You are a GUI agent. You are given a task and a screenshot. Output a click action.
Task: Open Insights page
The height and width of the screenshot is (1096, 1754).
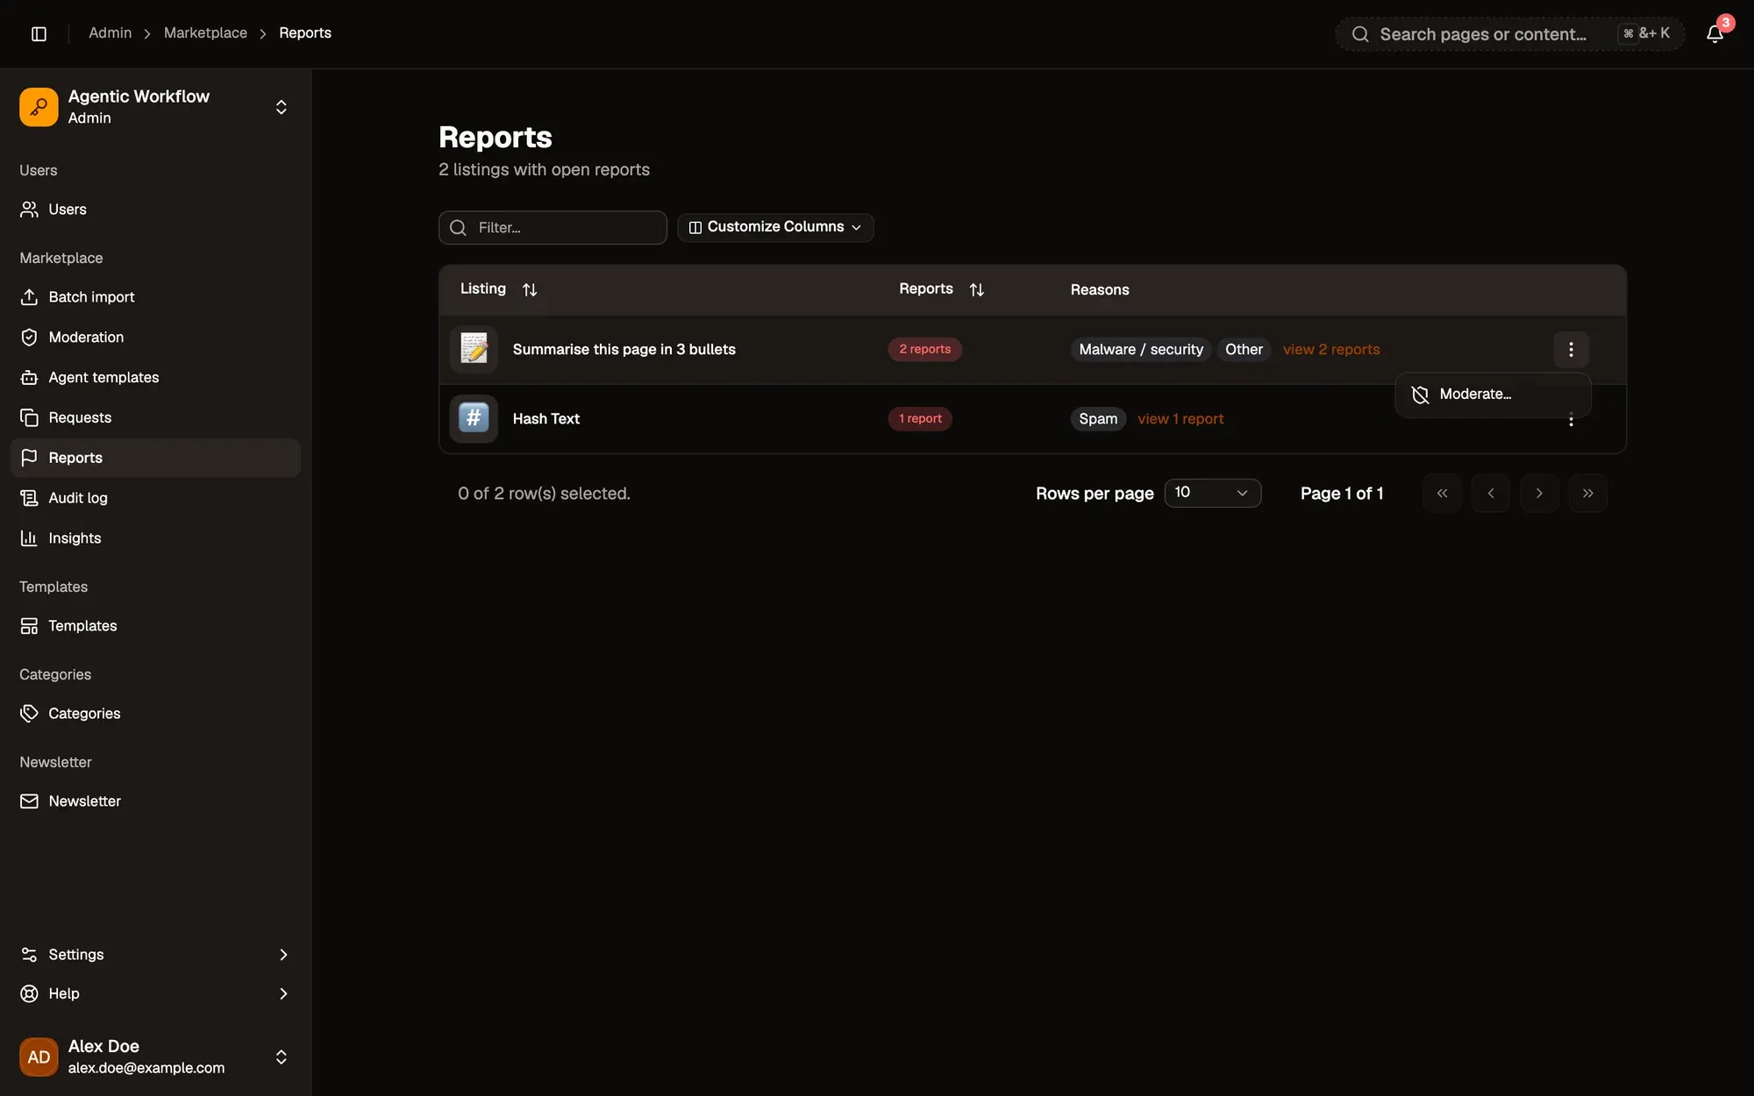pos(155,538)
